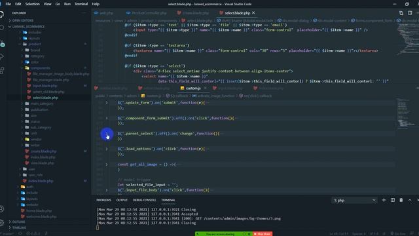Image resolution: width=419 pixels, height=236 pixels.
Task: Switch to the Terminal panel tab
Action: pyautogui.click(x=168, y=200)
